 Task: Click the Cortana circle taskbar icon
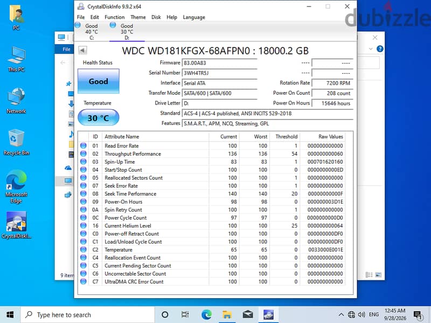165,315
